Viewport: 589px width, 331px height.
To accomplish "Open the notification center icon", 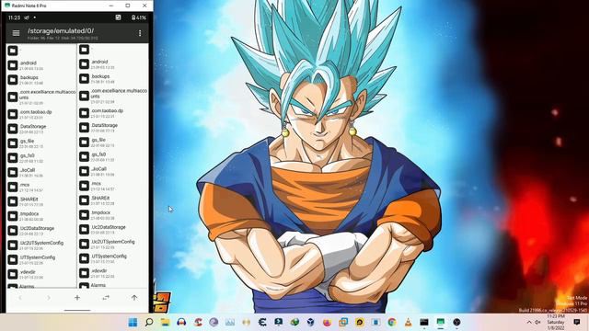I will point(577,322).
